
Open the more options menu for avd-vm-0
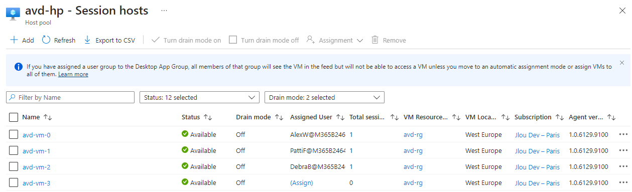[623, 134]
